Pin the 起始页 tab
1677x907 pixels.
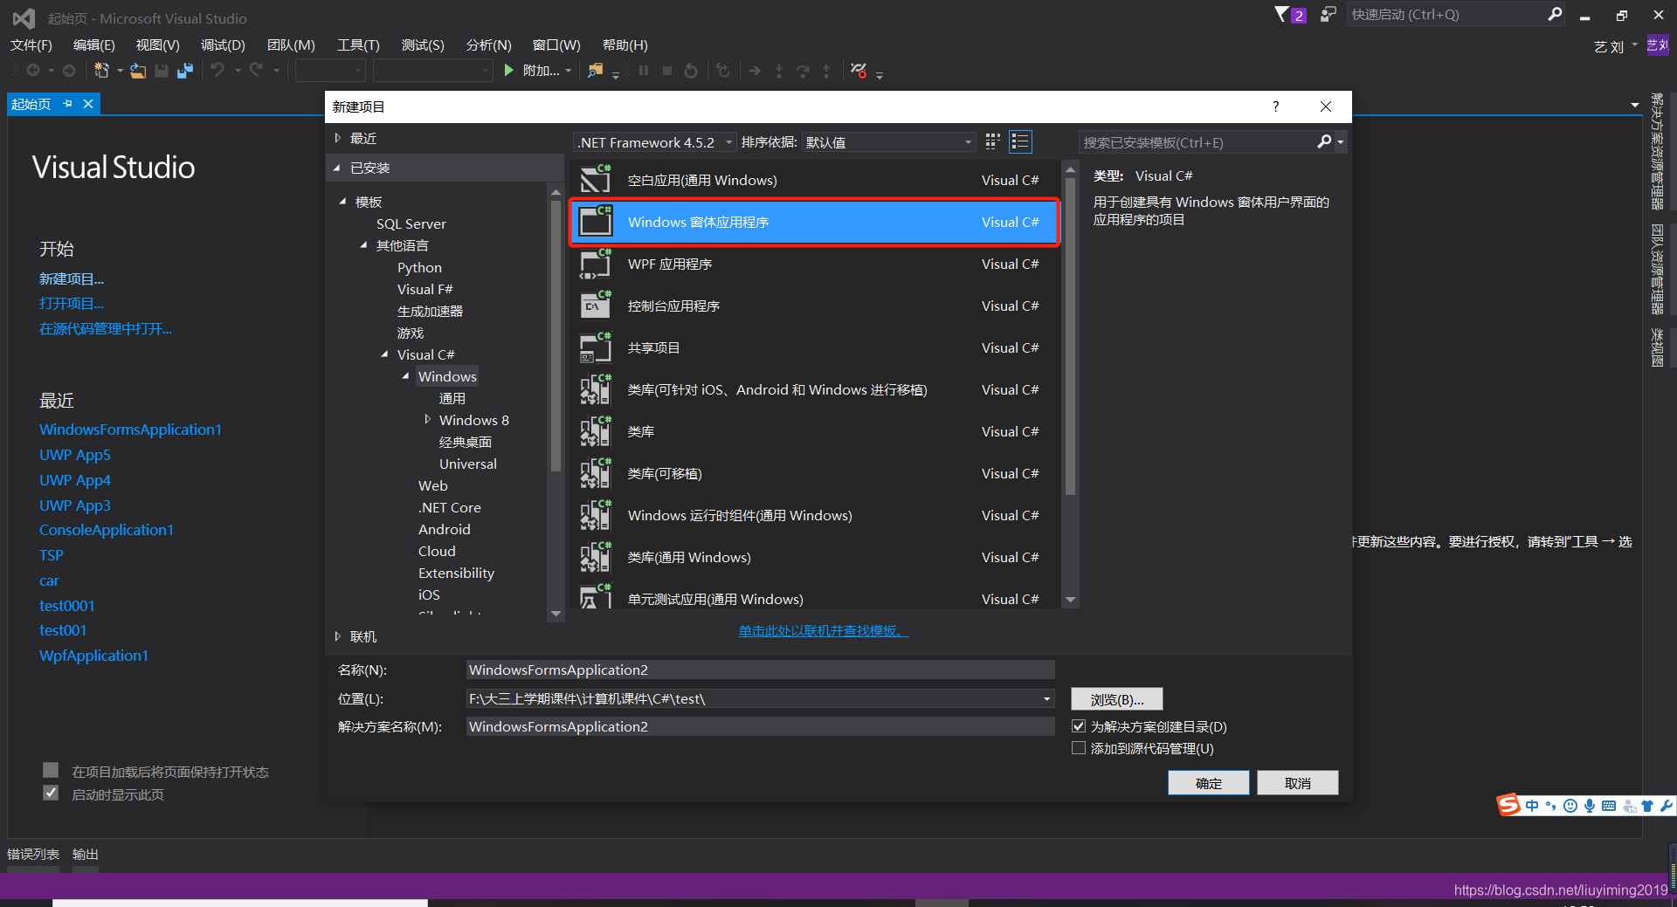(68, 104)
